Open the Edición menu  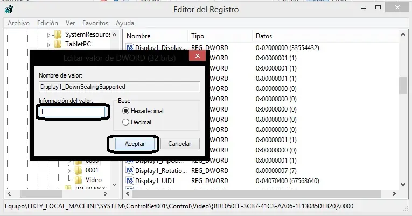[x=47, y=23]
